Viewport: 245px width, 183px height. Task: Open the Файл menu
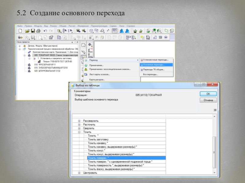pyautogui.click(x=20, y=26)
